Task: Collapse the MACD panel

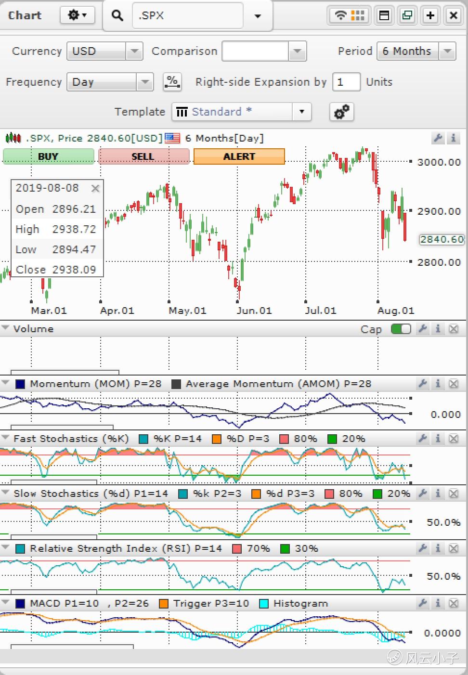Action: coord(6,603)
